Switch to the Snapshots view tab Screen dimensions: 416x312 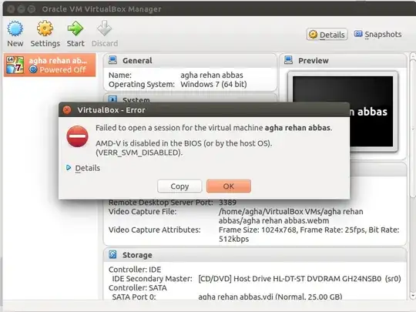pos(377,34)
